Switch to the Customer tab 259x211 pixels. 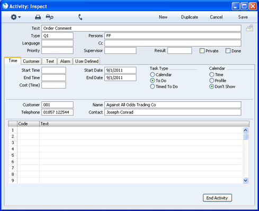coord(31,61)
